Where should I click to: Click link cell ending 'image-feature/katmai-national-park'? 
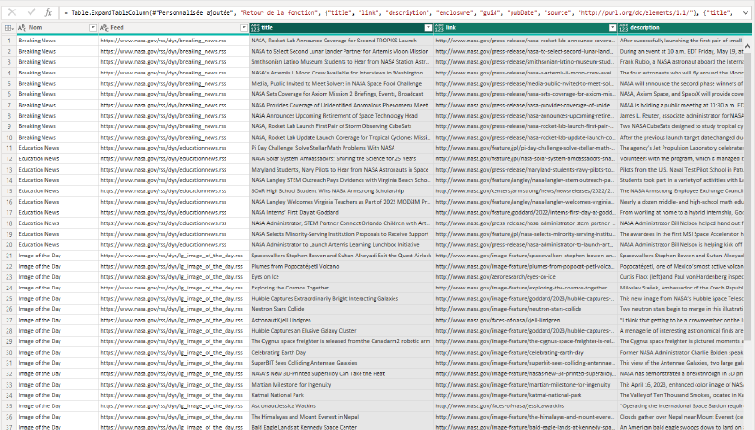click(x=526, y=395)
